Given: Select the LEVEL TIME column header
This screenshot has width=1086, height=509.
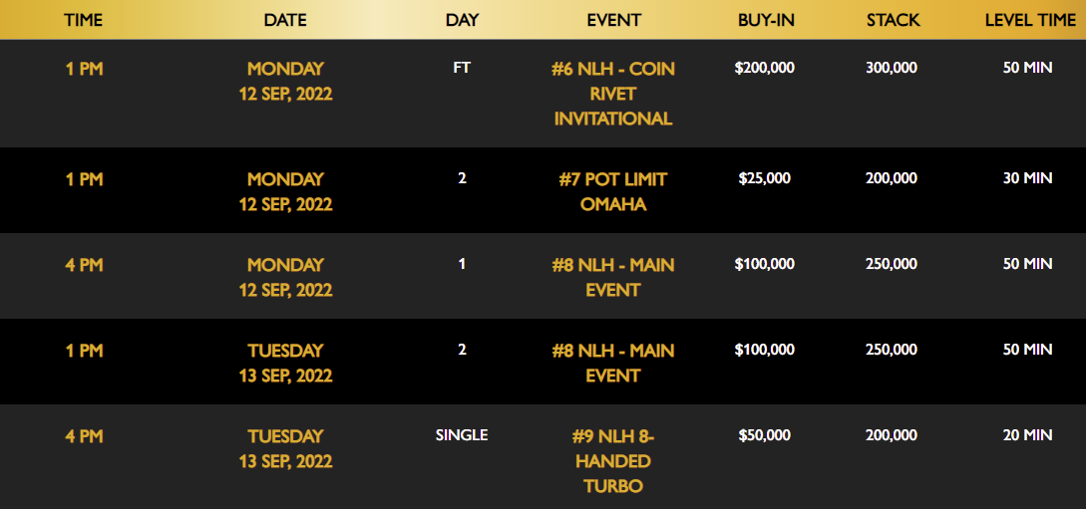Looking at the screenshot, I should [1030, 20].
